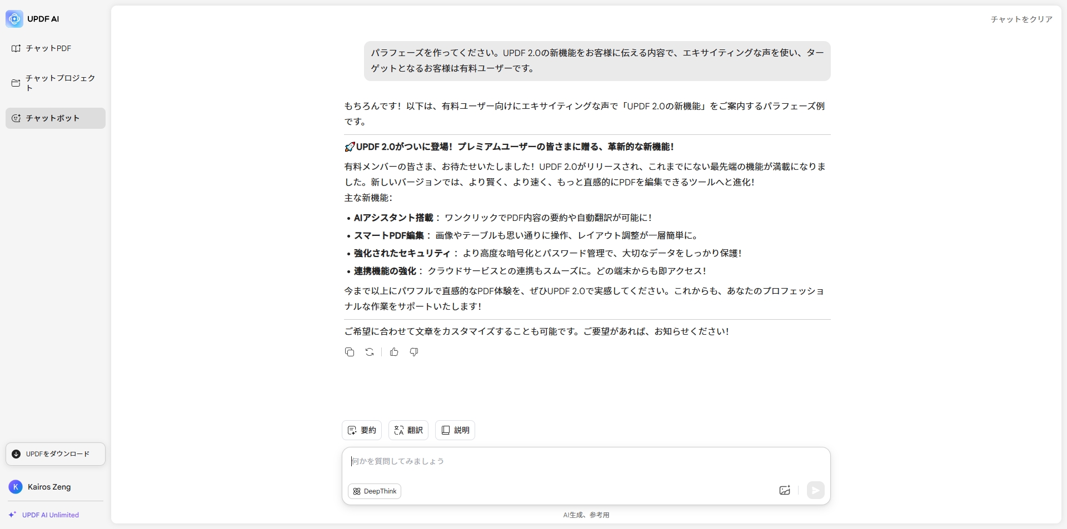Open Kairos Zeng user profile
Screen dimensions: 1067x529
pyautogui.click(x=55, y=487)
